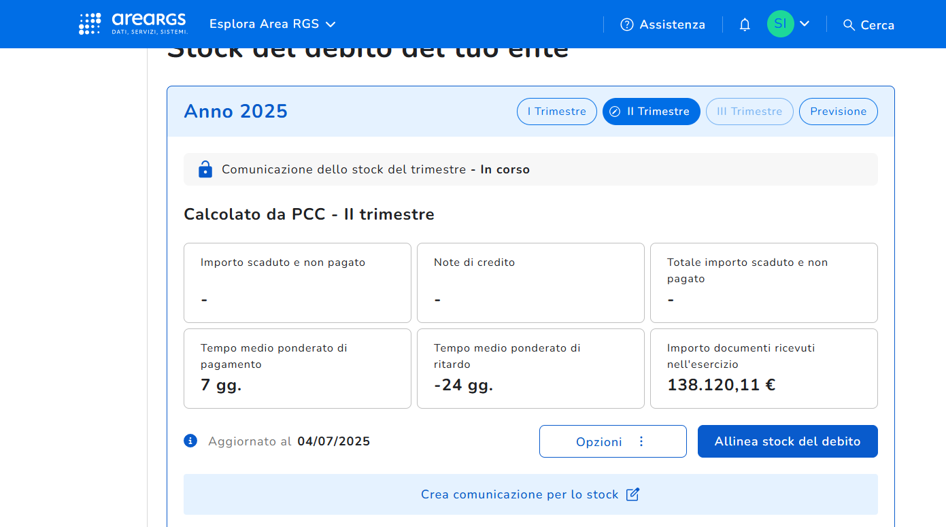Expand the Esplora Area RGS menu
This screenshot has height=527, width=946.
click(272, 24)
